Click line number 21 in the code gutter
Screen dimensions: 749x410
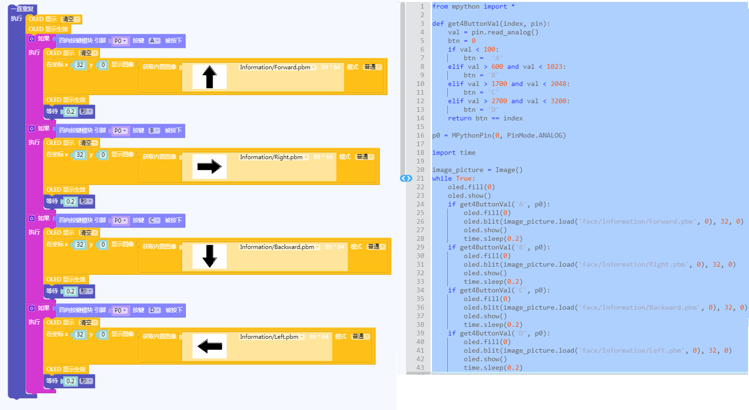[420, 178]
